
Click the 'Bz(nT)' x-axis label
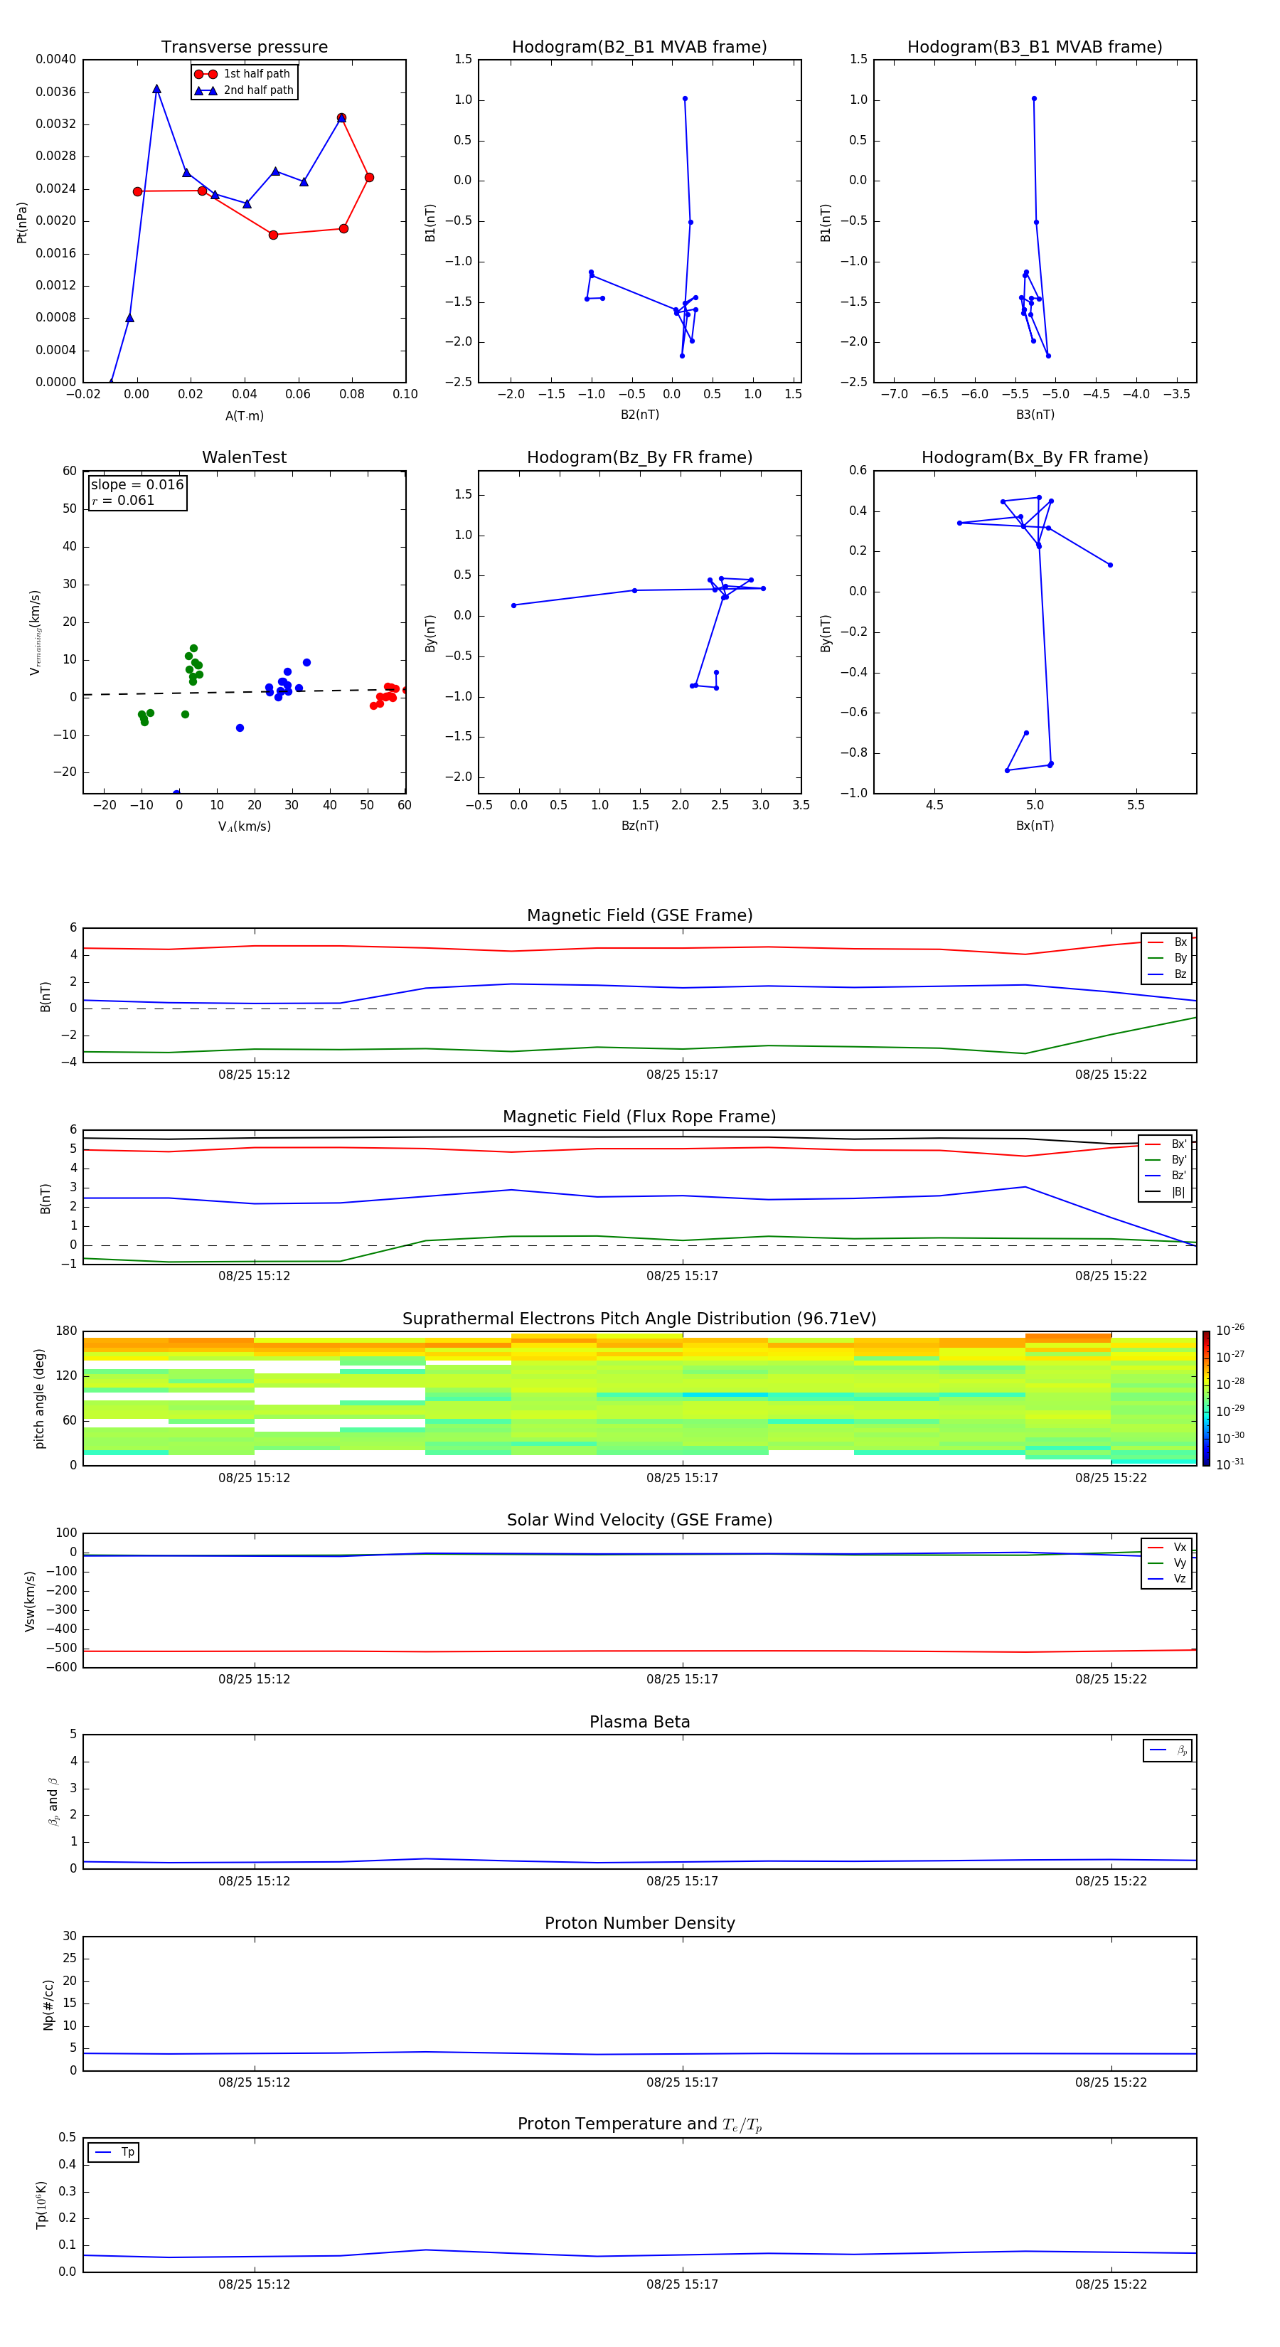coord(639,826)
